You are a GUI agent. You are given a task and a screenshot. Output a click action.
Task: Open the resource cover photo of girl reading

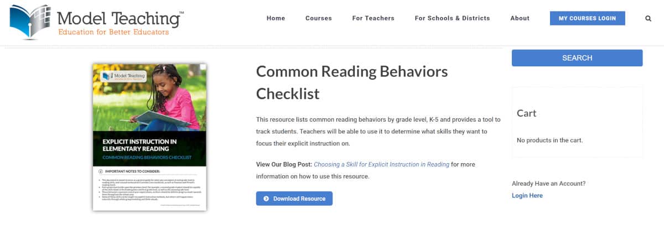(x=149, y=97)
